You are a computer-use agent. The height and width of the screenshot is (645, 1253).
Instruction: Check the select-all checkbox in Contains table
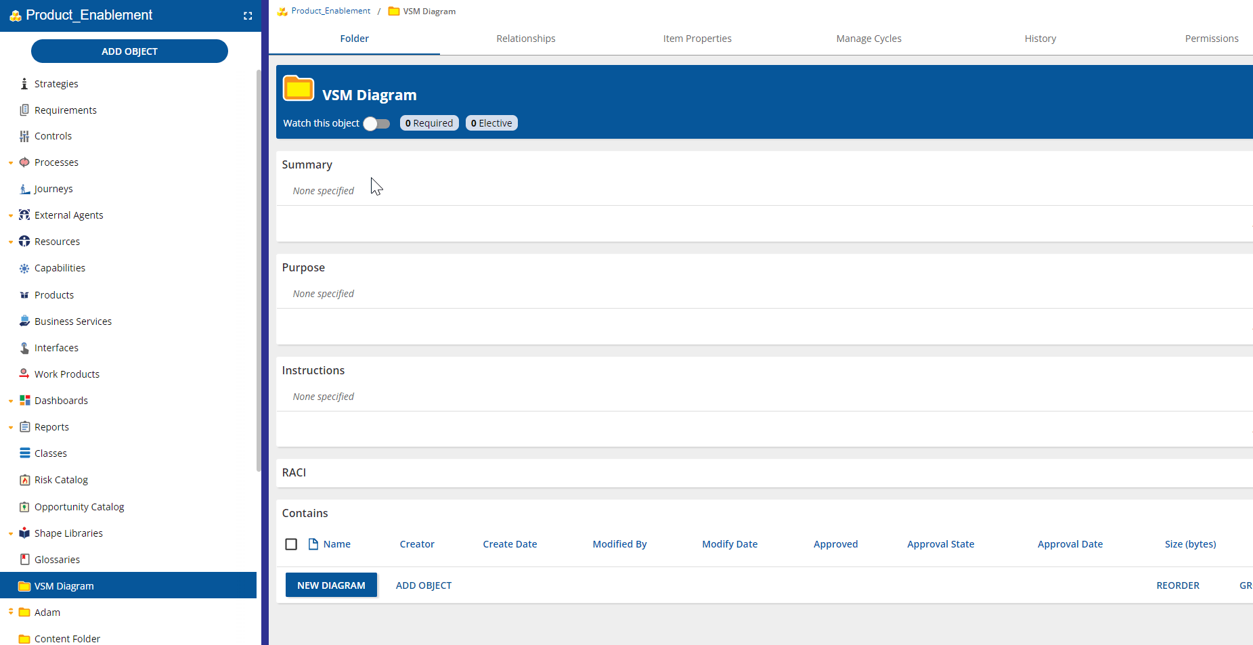click(291, 544)
